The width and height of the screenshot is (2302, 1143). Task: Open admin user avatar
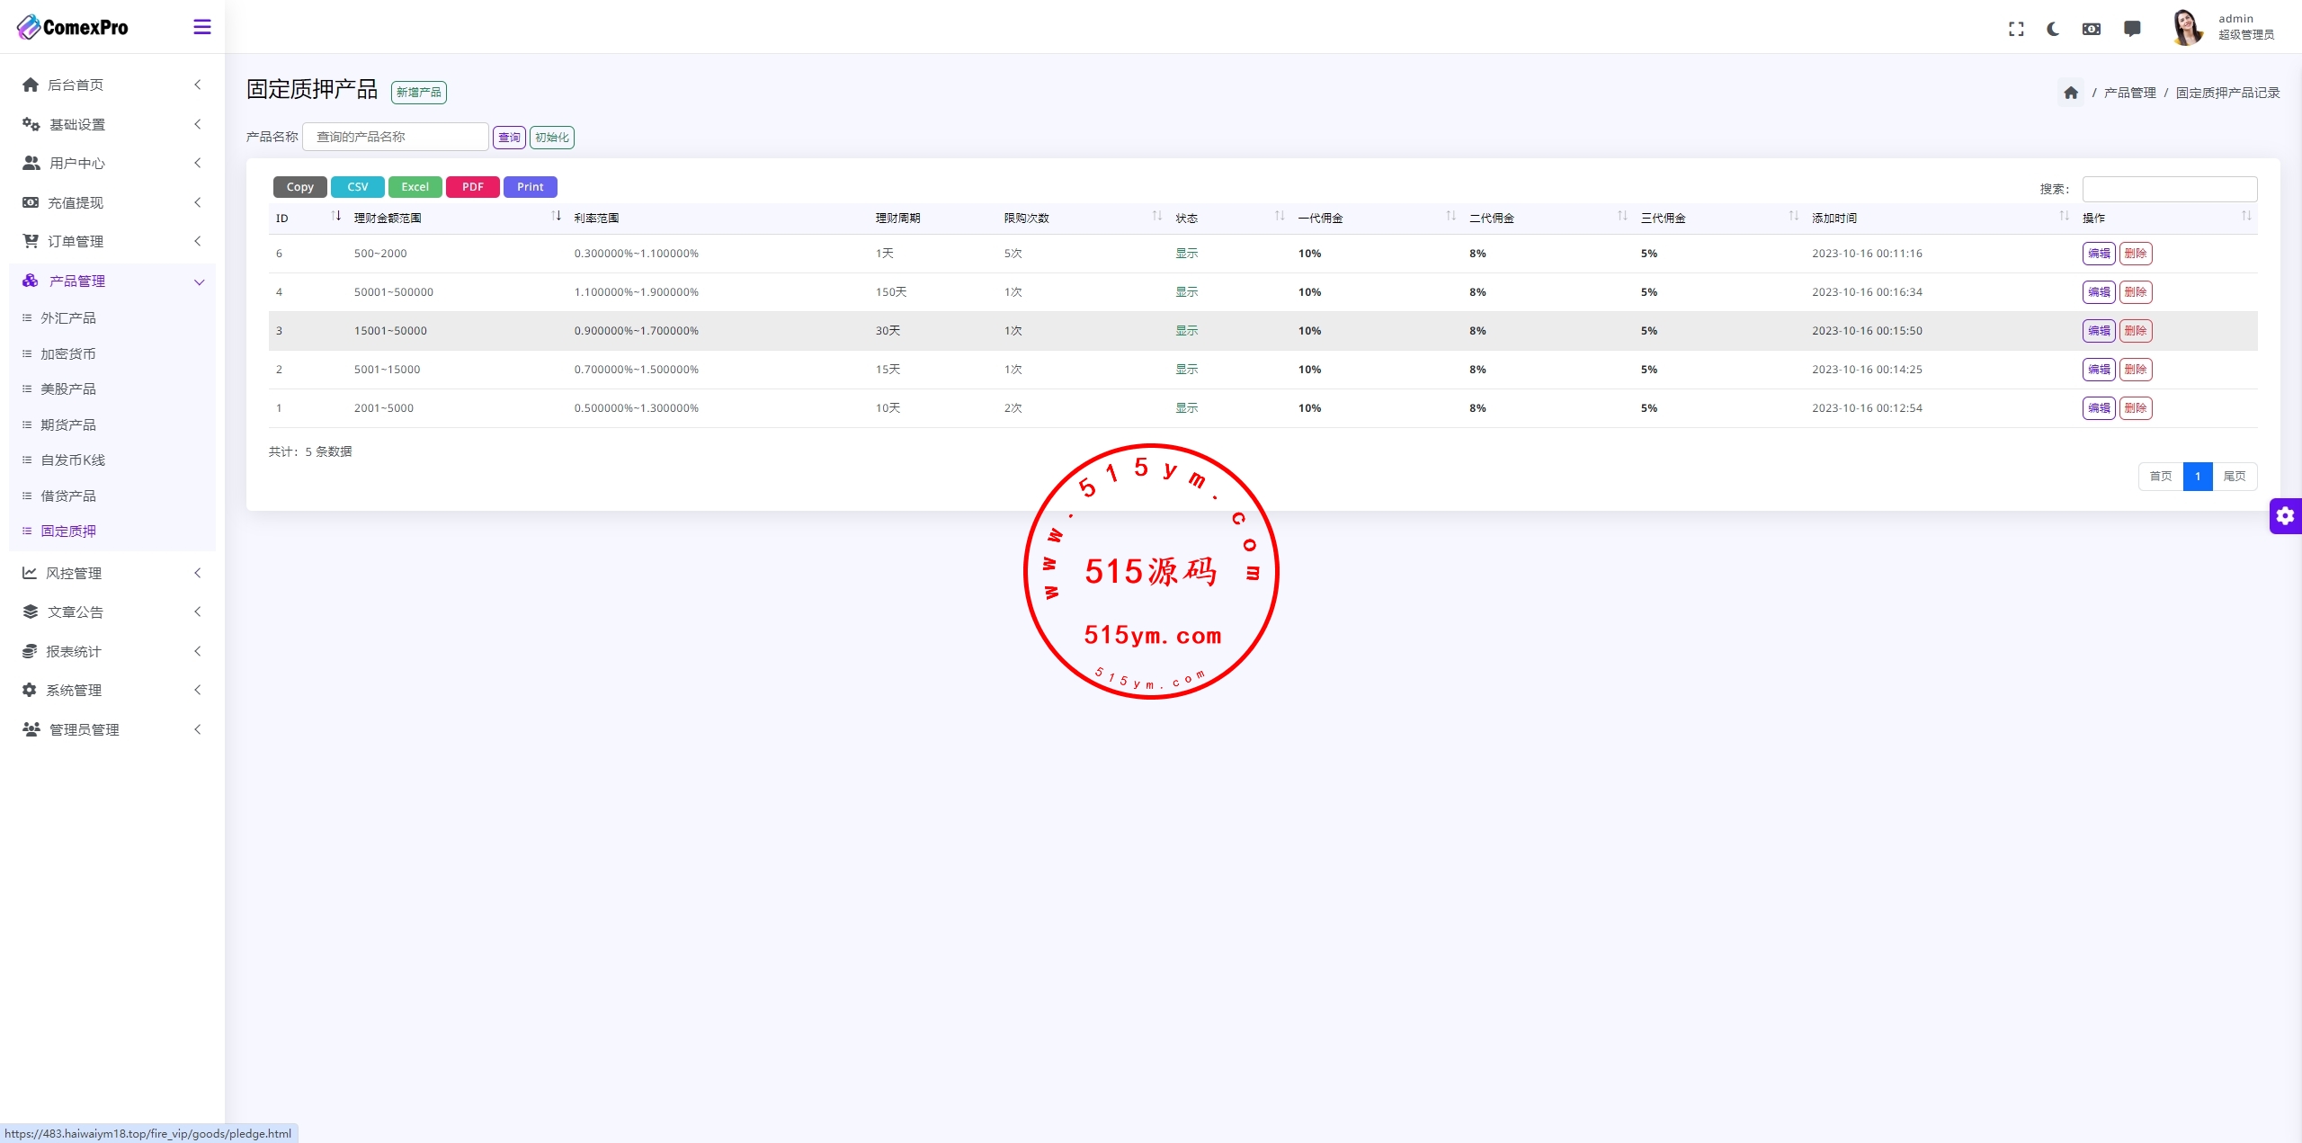pyautogui.click(x=2187, y=28)
